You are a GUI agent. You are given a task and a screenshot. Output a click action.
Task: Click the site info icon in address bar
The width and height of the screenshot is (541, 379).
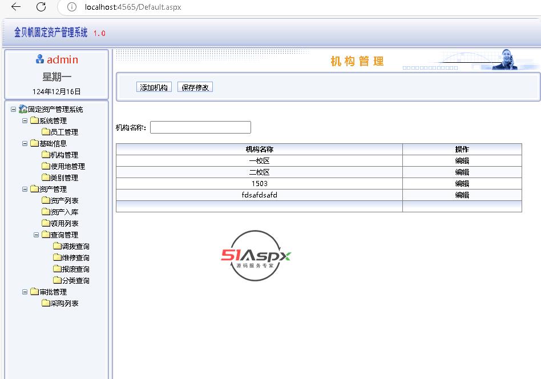pyautogui.click(x=71, y=7)
